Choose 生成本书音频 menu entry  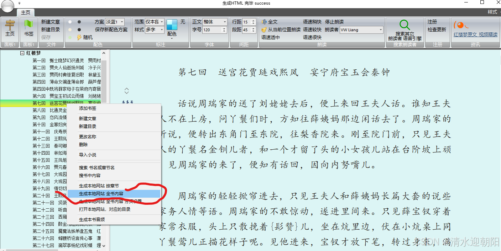92,219
